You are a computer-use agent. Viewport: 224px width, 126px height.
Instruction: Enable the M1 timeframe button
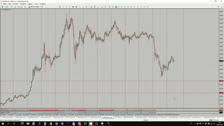click(x=121, y=7)
